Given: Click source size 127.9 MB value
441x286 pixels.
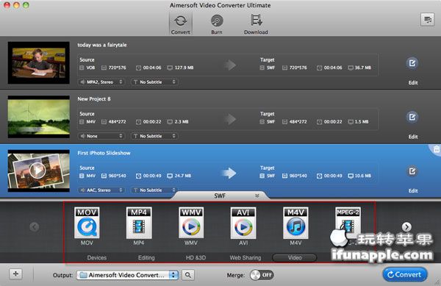Looking at the screenshot, I should [x=184, y=68].
